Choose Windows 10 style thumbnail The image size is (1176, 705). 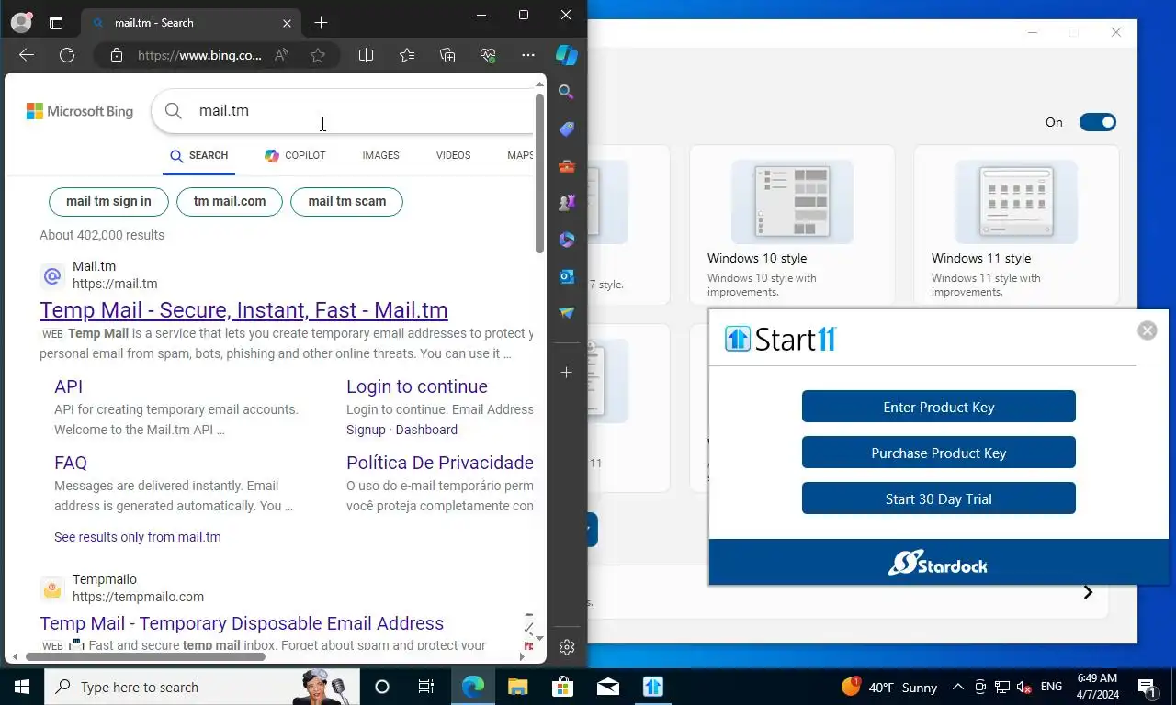(792, 202)
